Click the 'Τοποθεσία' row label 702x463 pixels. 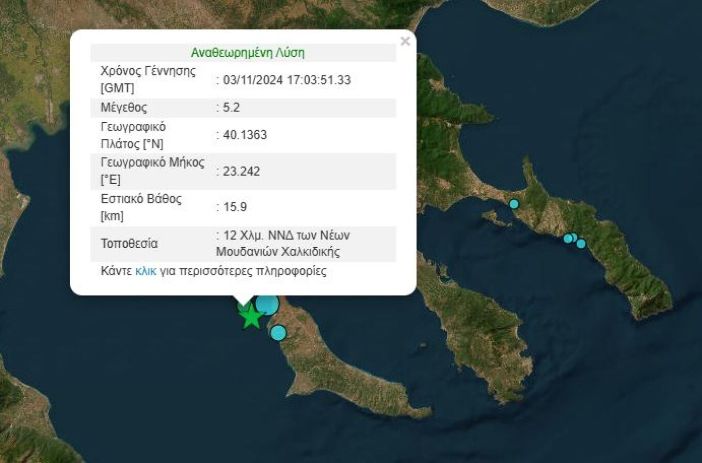[x=129, y=243]
